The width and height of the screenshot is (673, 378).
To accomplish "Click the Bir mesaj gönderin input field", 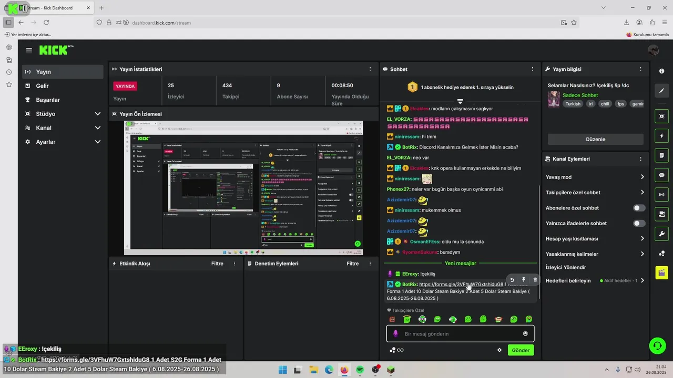I will [460, 334].
